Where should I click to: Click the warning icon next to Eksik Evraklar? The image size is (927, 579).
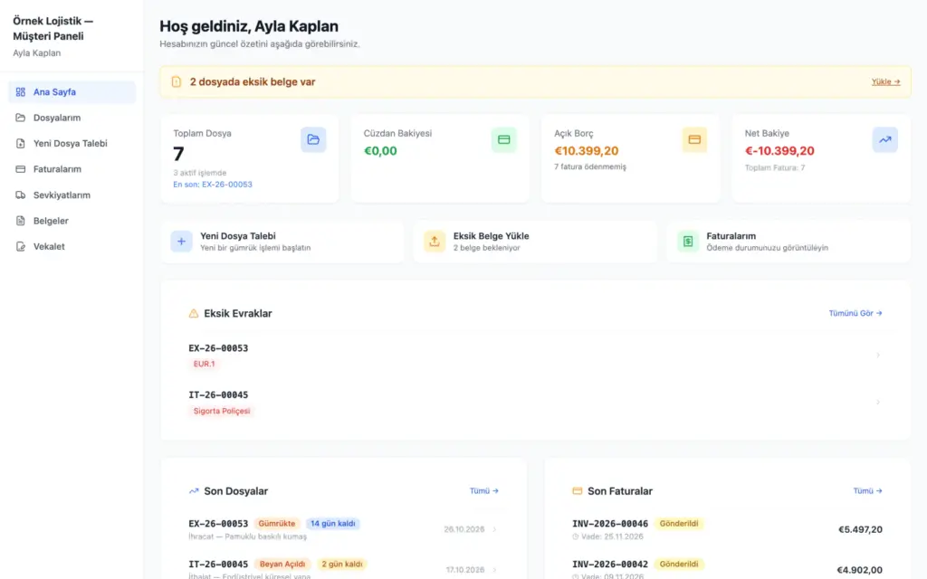click(x=194, y=314)
